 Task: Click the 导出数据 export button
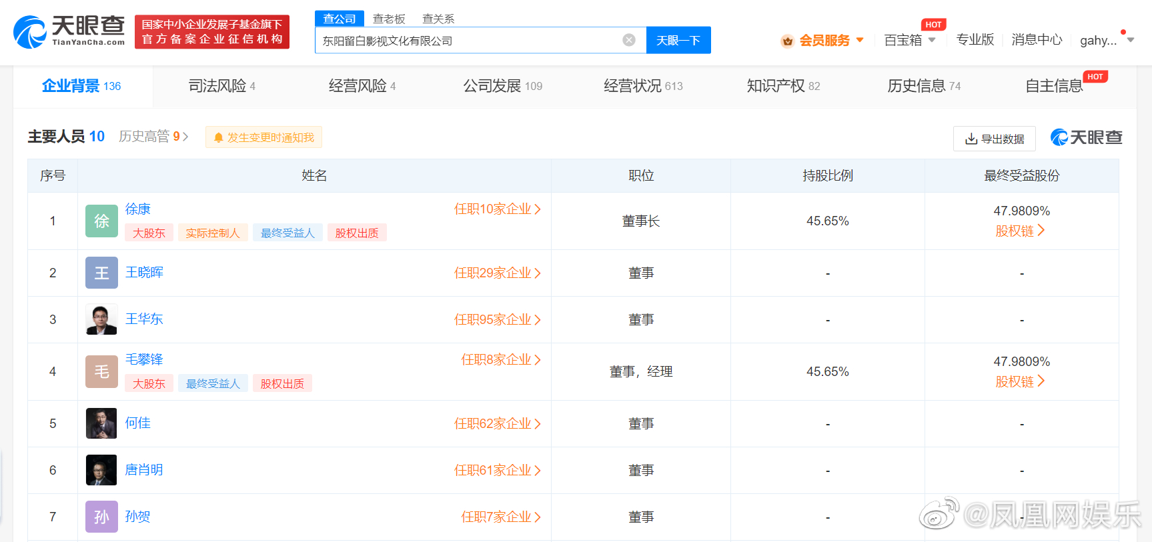point(994,139)
